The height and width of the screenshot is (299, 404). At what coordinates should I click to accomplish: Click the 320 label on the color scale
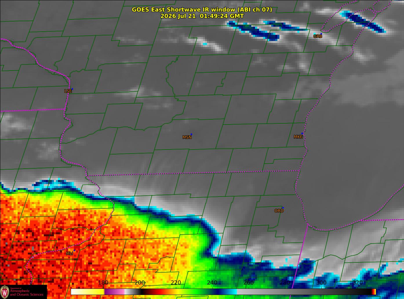358,282
